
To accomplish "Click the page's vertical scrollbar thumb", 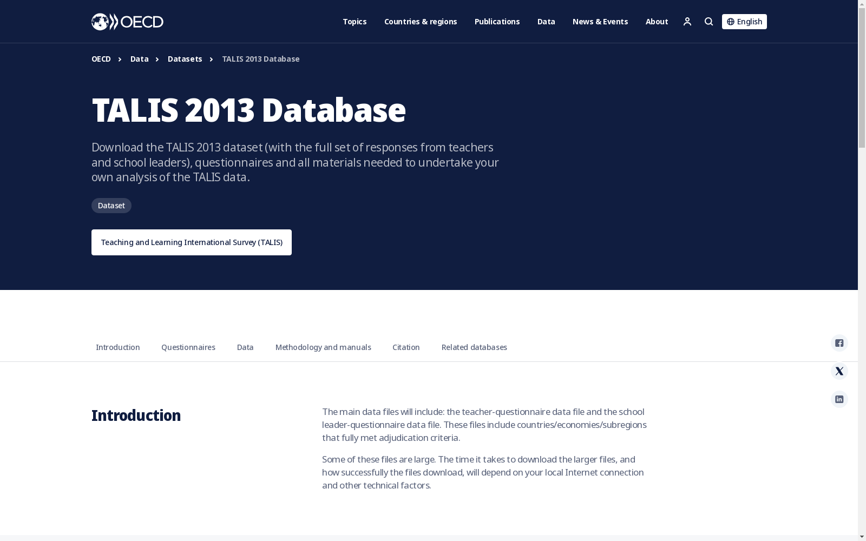I will tap(862, 78).
